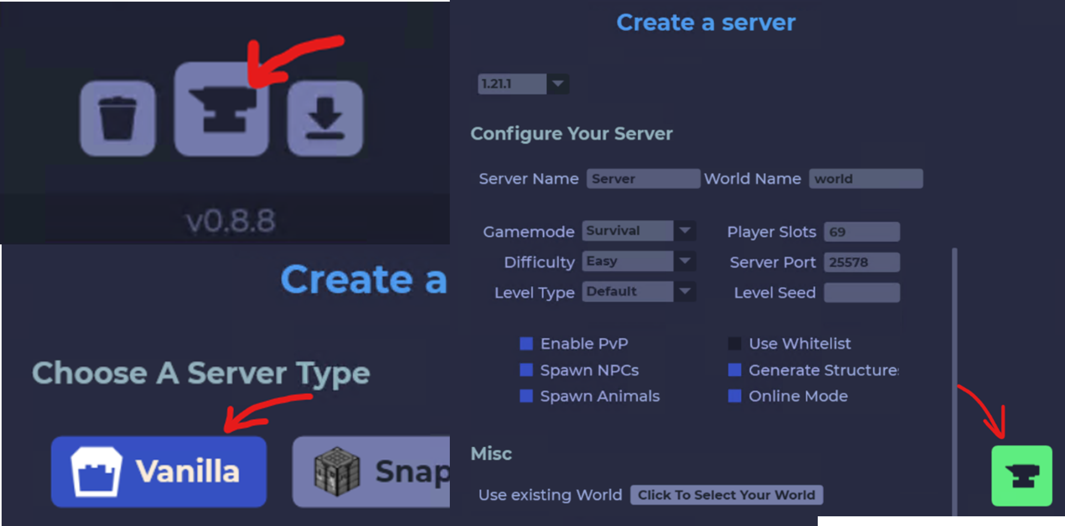Enable the Use Whitelist checkbox
The height and width of the screenshot is (526, 1065).
[x=735, y=343]
